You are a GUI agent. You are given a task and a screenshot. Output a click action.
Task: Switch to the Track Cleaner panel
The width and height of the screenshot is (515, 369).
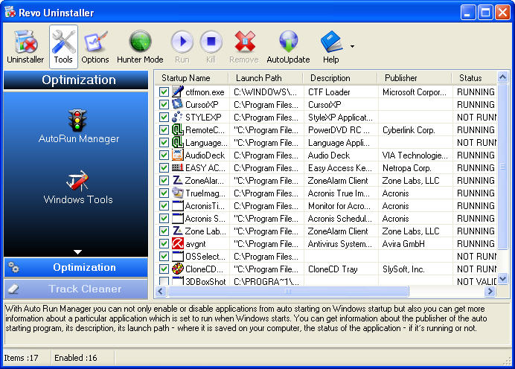click(76, 289)
